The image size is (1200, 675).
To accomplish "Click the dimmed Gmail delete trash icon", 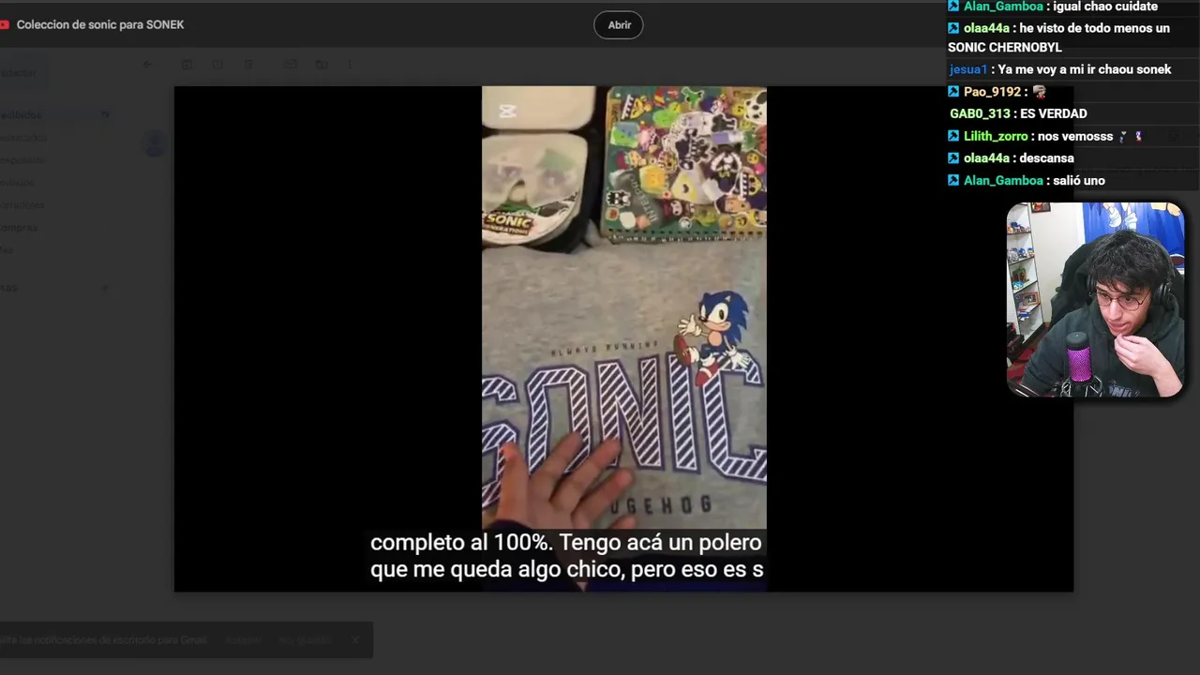I will (248, 65).
